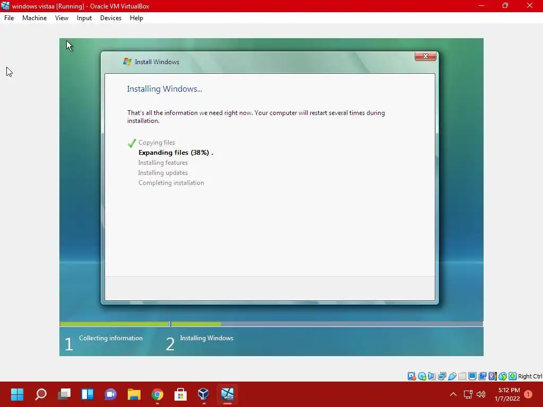Click the green checkmark beside Copying files

pyautogui.click(x=132, y=143)
